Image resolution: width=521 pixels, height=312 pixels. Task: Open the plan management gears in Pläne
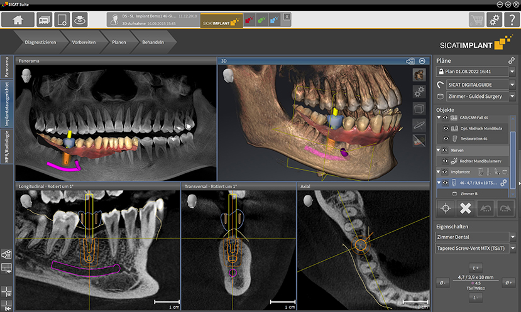[x=512, y=60]
